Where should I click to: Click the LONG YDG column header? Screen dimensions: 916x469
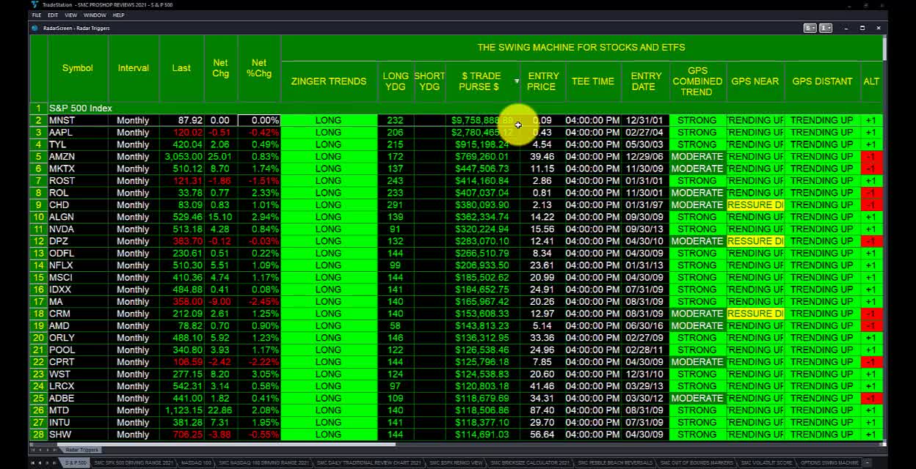pyautogui.click(x=396, y=81)
